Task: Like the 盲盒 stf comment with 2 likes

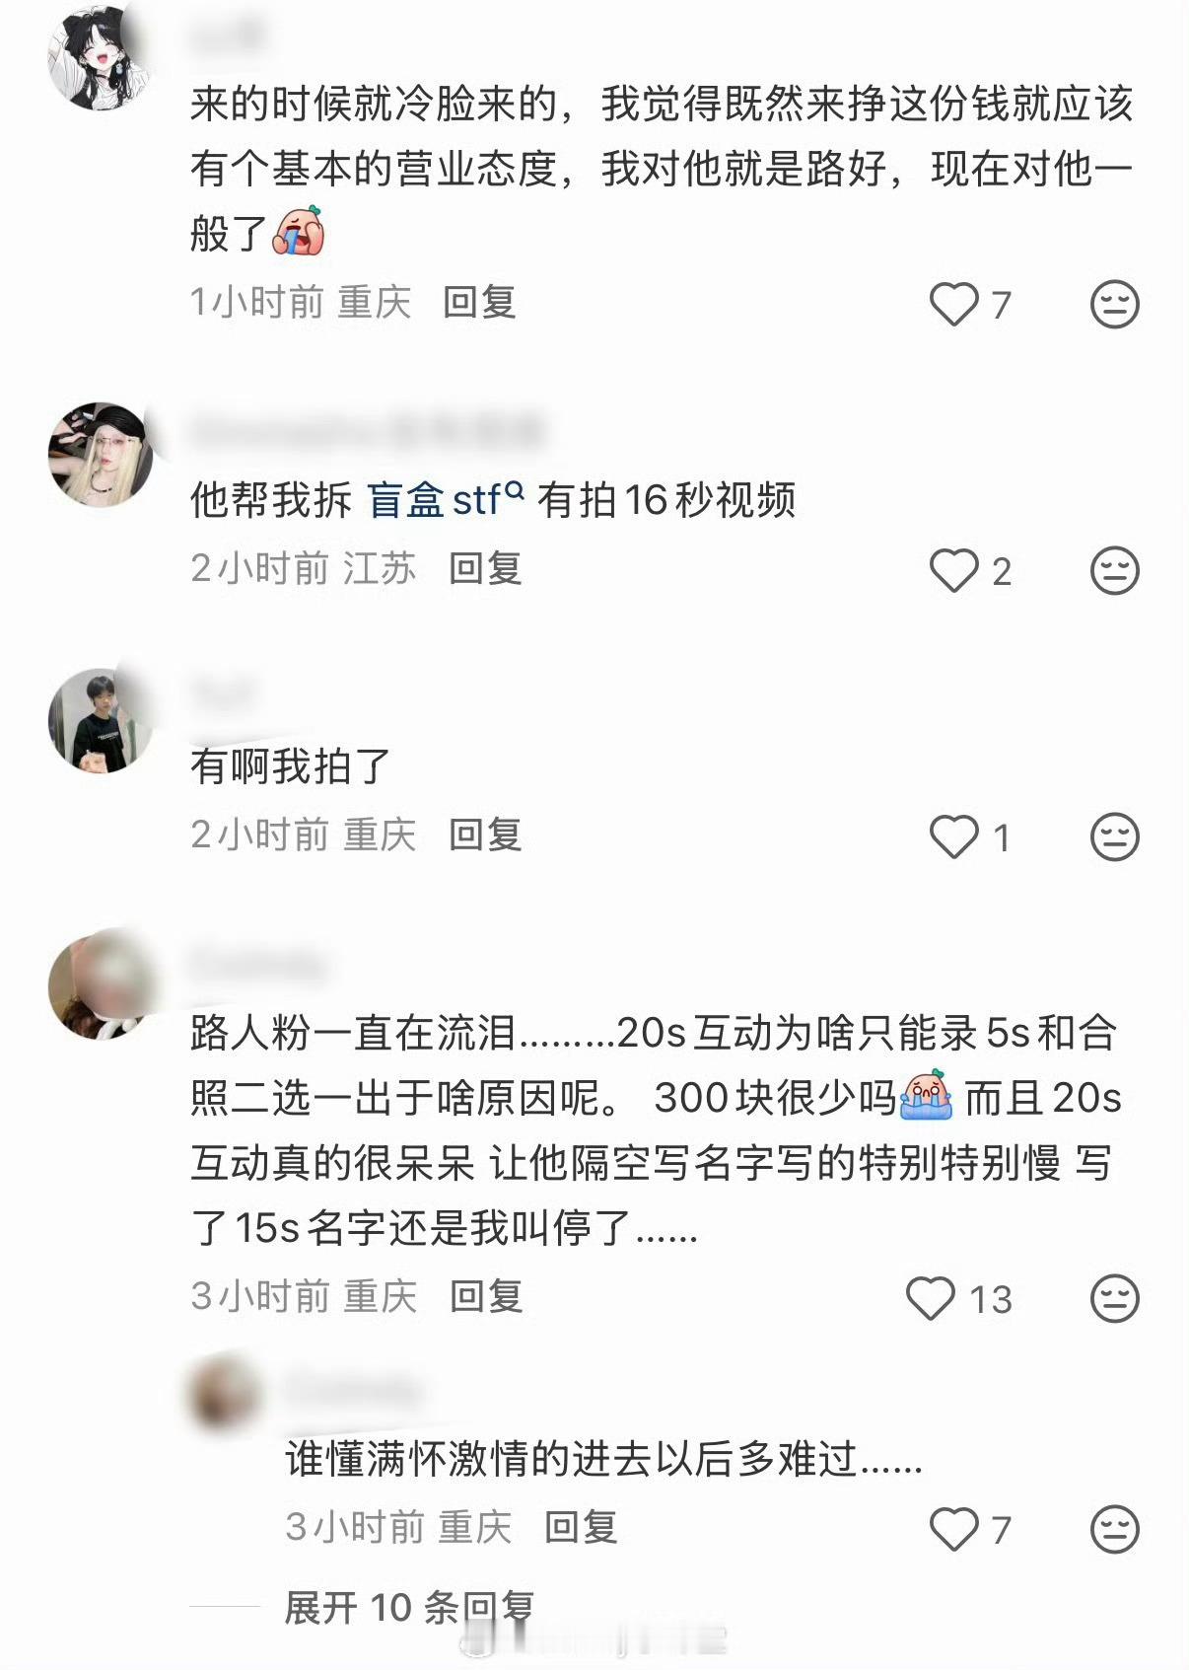Action: [x=953, y=570]
